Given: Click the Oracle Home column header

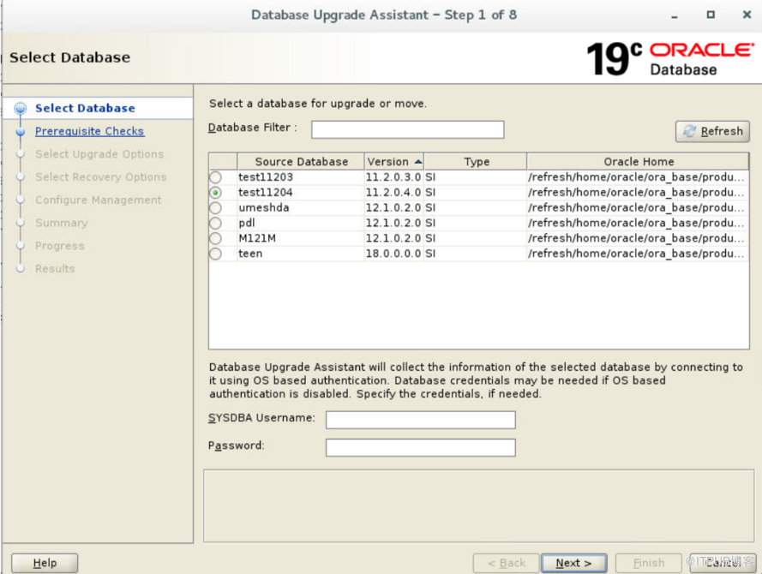Looking at the screenshot, I should point(638,161).
